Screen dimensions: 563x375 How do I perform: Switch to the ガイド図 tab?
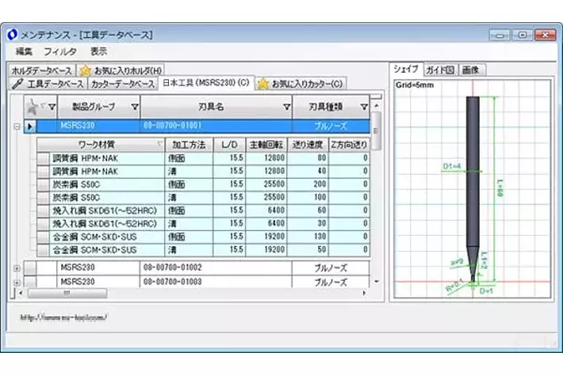point(439,70)
